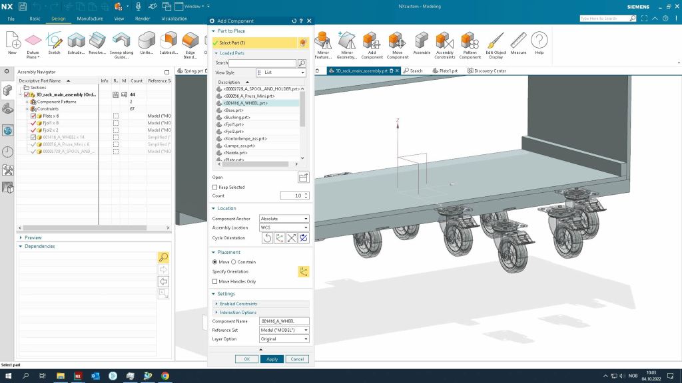Click the part Search input field

(262, 63)
